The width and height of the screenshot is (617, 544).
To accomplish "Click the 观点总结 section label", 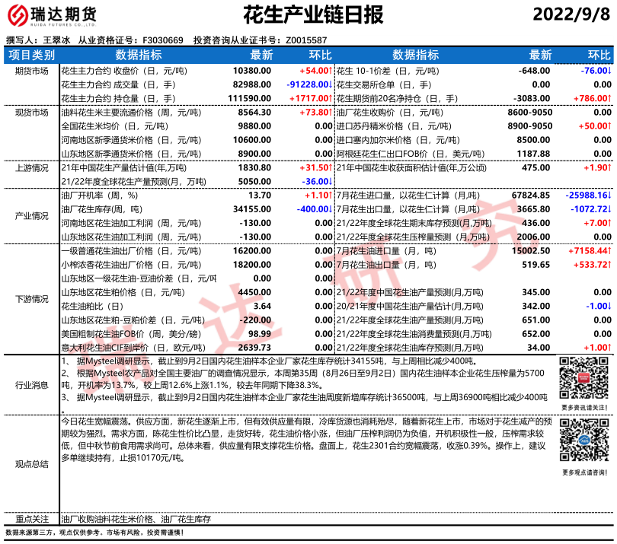I will [x=31, y=463].
